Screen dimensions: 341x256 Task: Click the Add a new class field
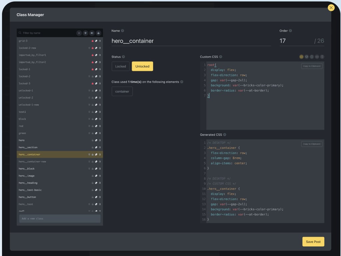tap(60, 219)
